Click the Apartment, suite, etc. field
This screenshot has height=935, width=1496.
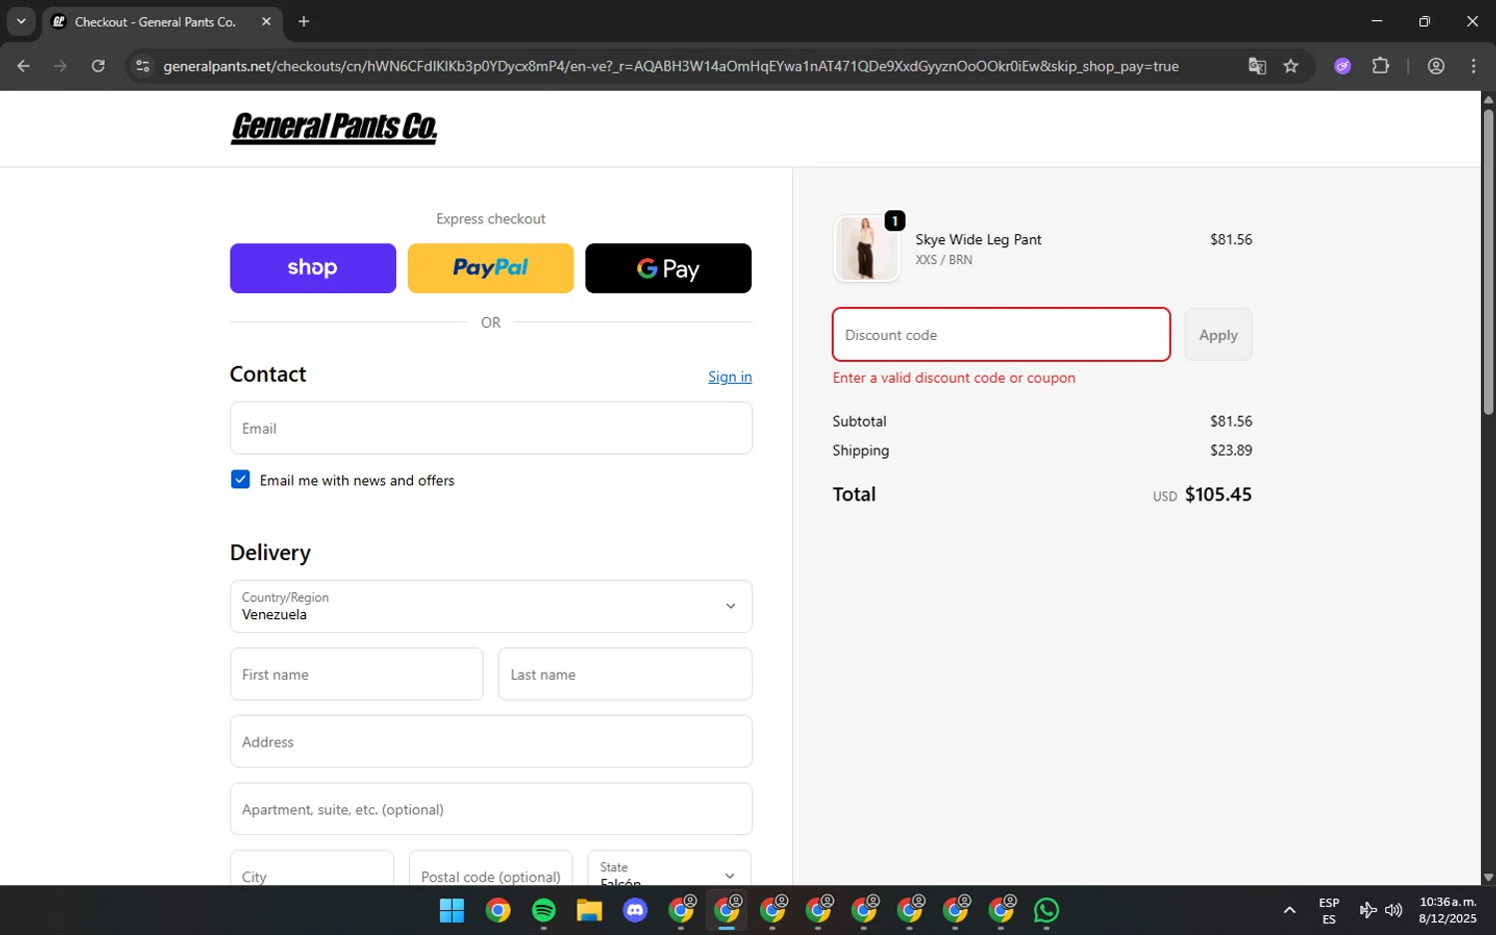click(x=491, y=809)
